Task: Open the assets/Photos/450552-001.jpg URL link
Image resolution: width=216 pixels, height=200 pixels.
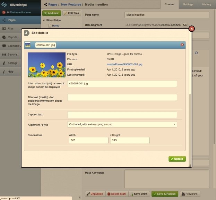Action: 124,64
